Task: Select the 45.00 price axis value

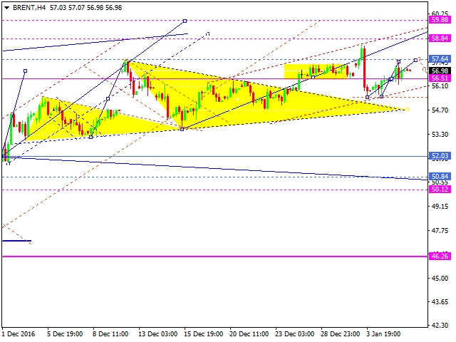Action: pyautogui.click(x=440, y=279)
